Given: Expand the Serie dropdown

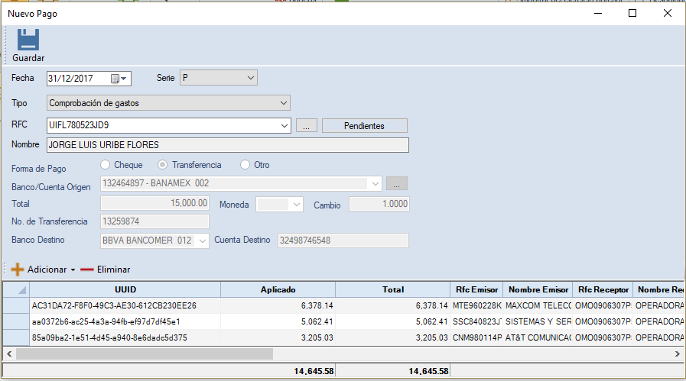Looking at the screenshot, I should click(x=250, y=78).
